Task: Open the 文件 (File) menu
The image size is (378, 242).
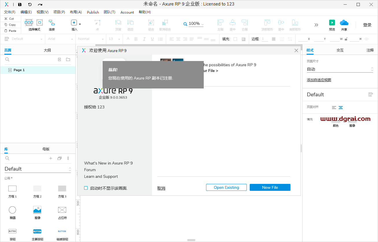Action: point(10,12)
